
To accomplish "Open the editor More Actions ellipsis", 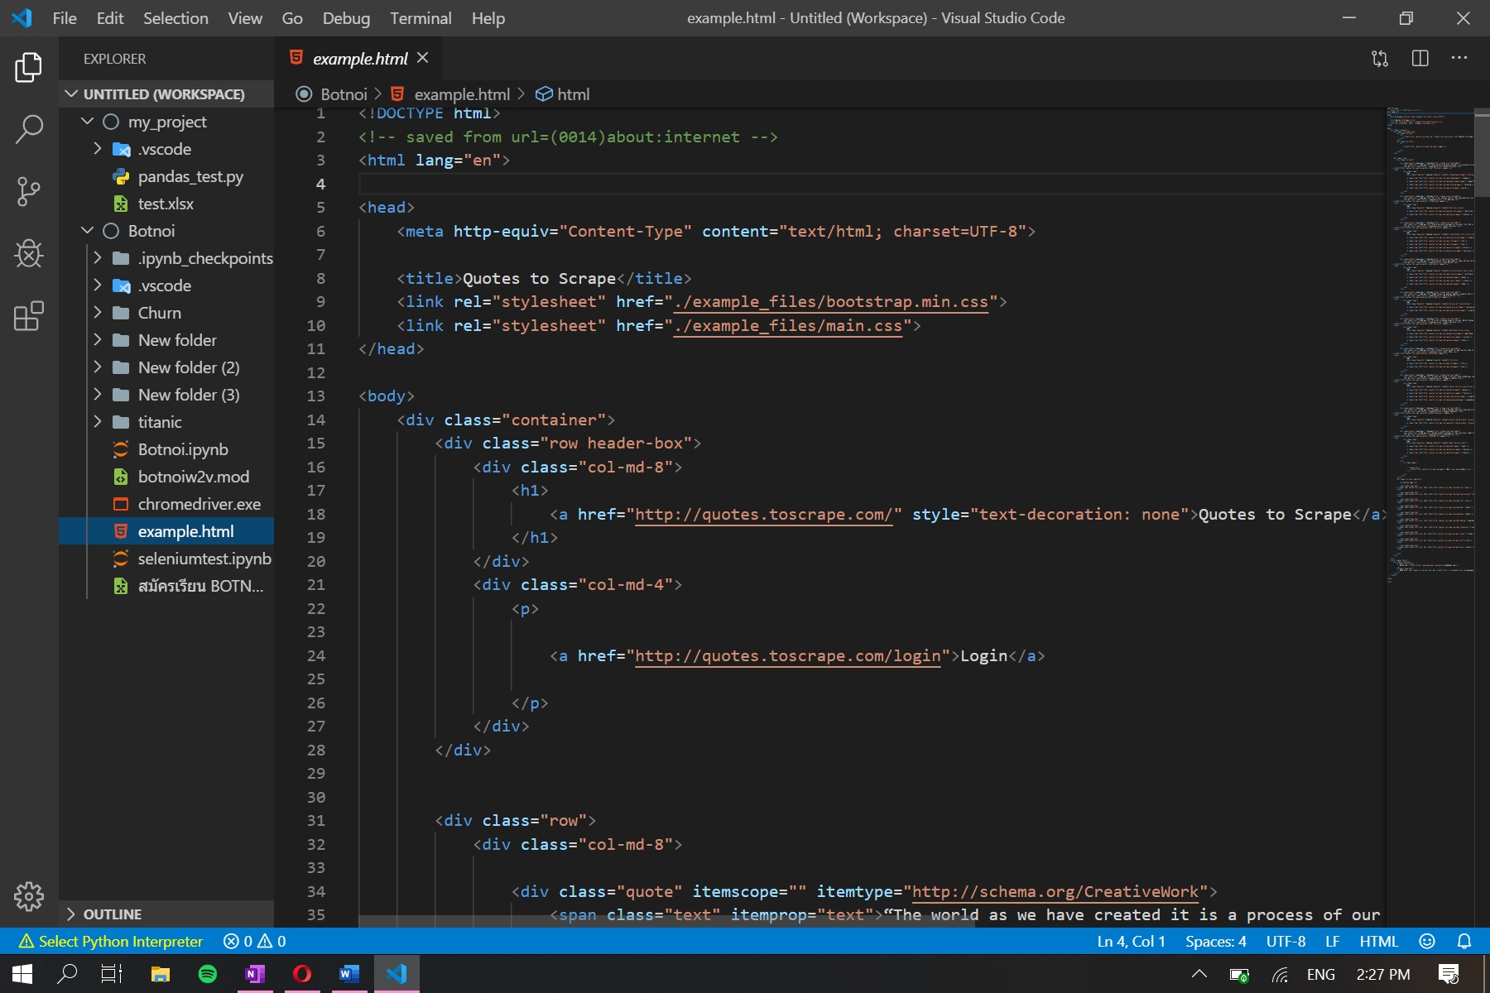I will coord(1459,59).
